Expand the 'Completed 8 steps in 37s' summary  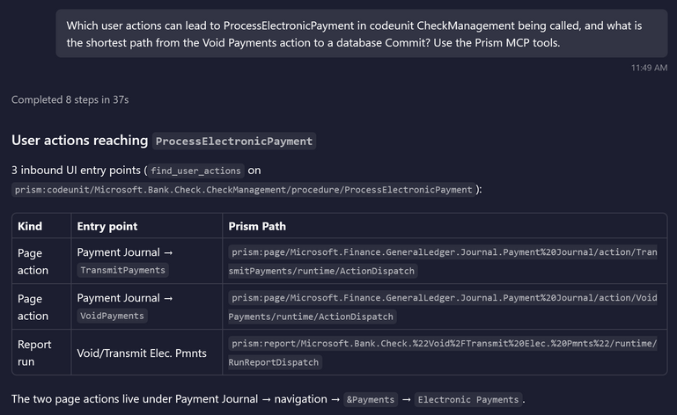[x=70, y=99]
